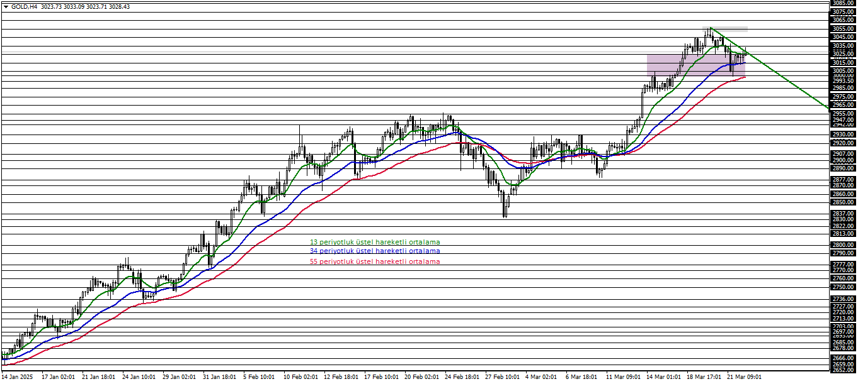858x384 pixels.
Task: Click the 3065.00 price label
Action: (842, 20)
